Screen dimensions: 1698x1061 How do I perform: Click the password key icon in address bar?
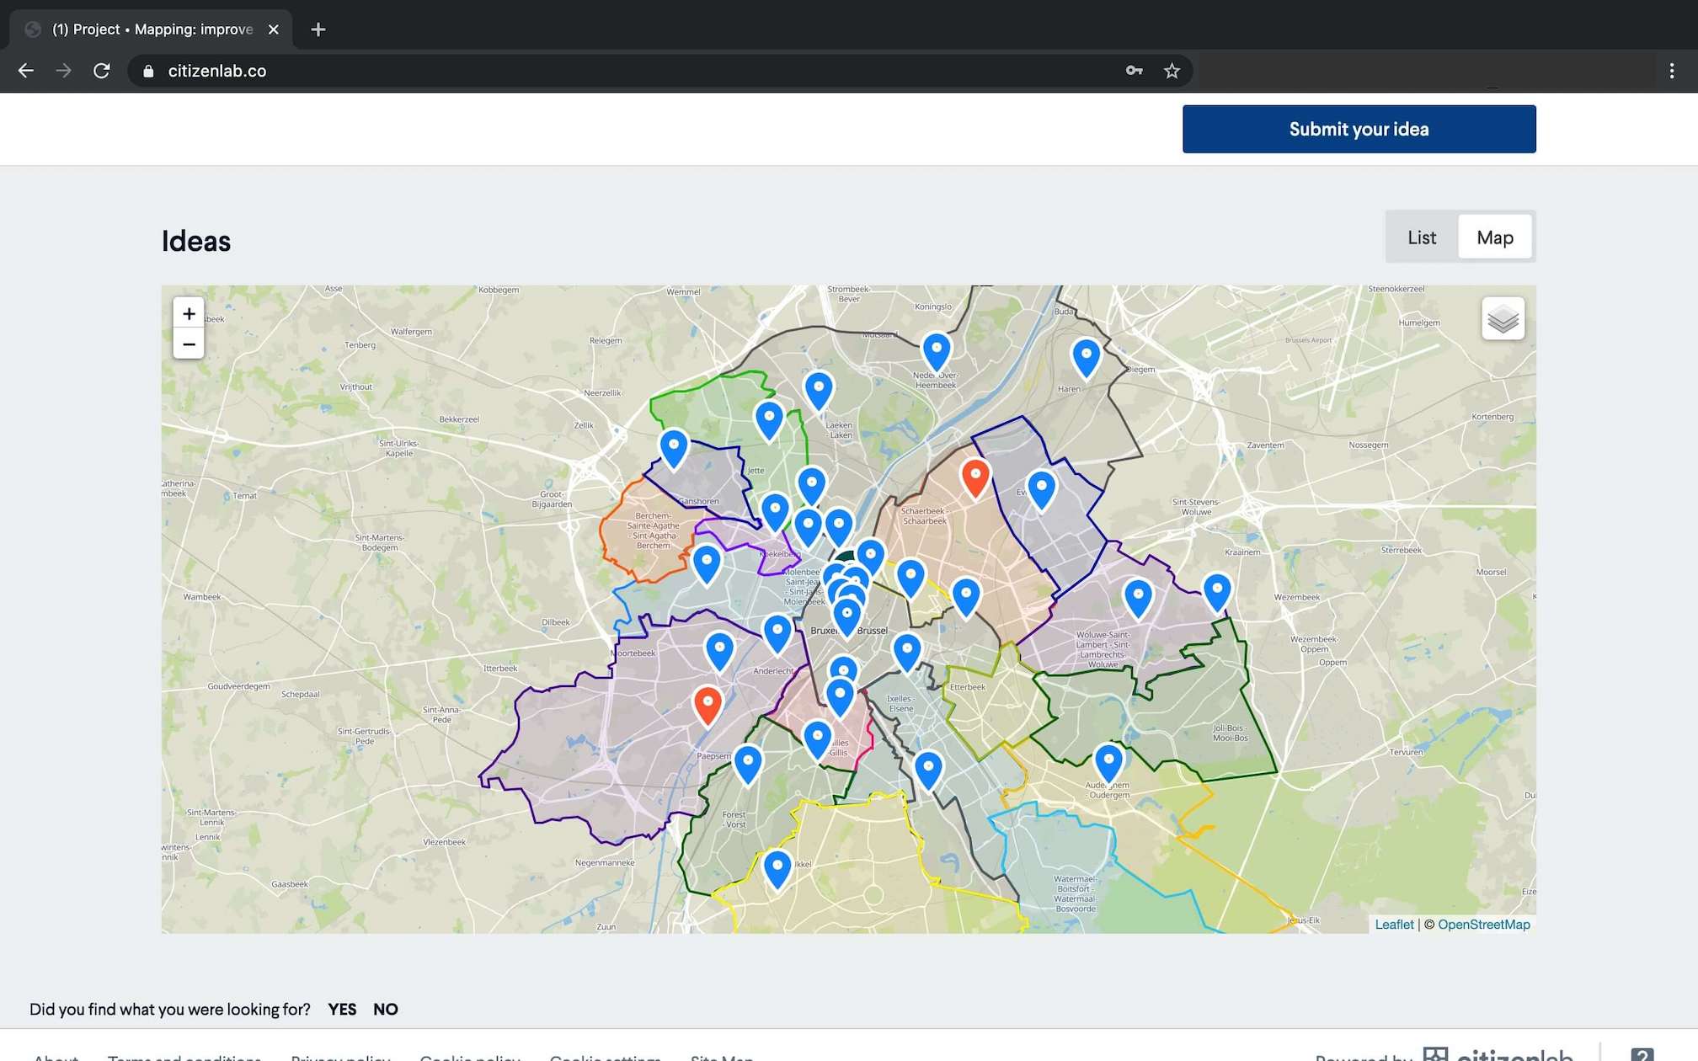1134,71
